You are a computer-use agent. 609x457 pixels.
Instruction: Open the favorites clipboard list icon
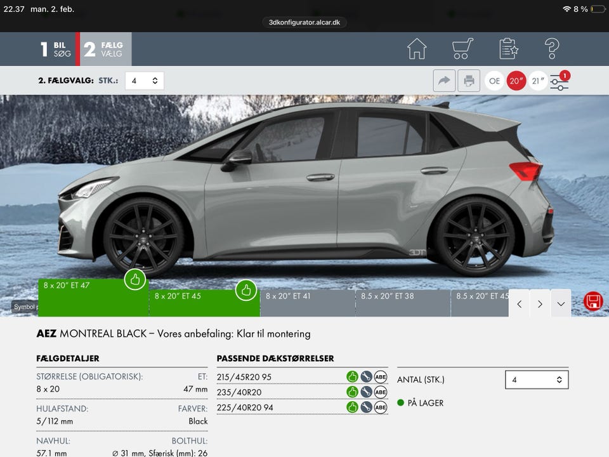tap(509, 49)
